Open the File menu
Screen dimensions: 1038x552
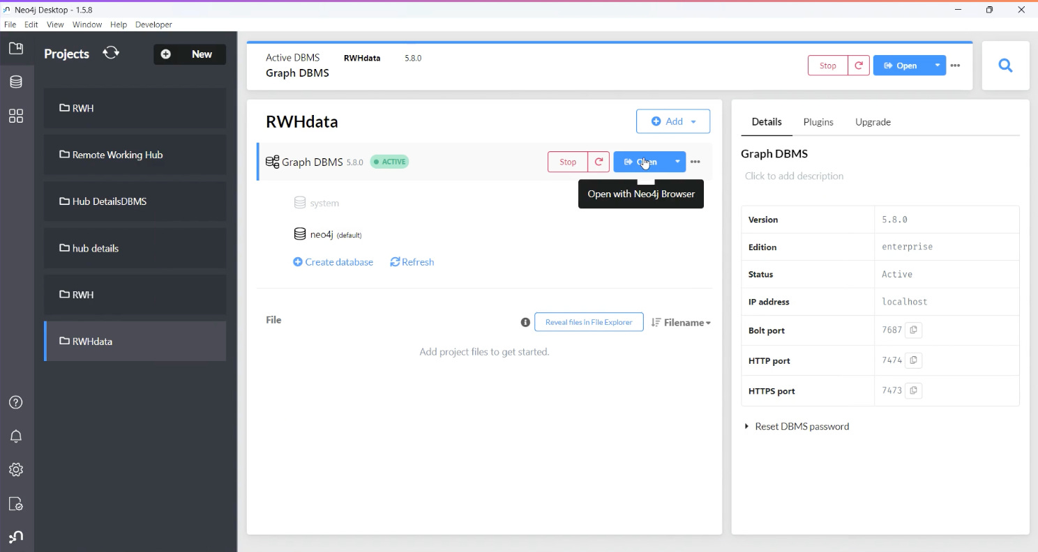pyautogui.click(x=10, y=24)
